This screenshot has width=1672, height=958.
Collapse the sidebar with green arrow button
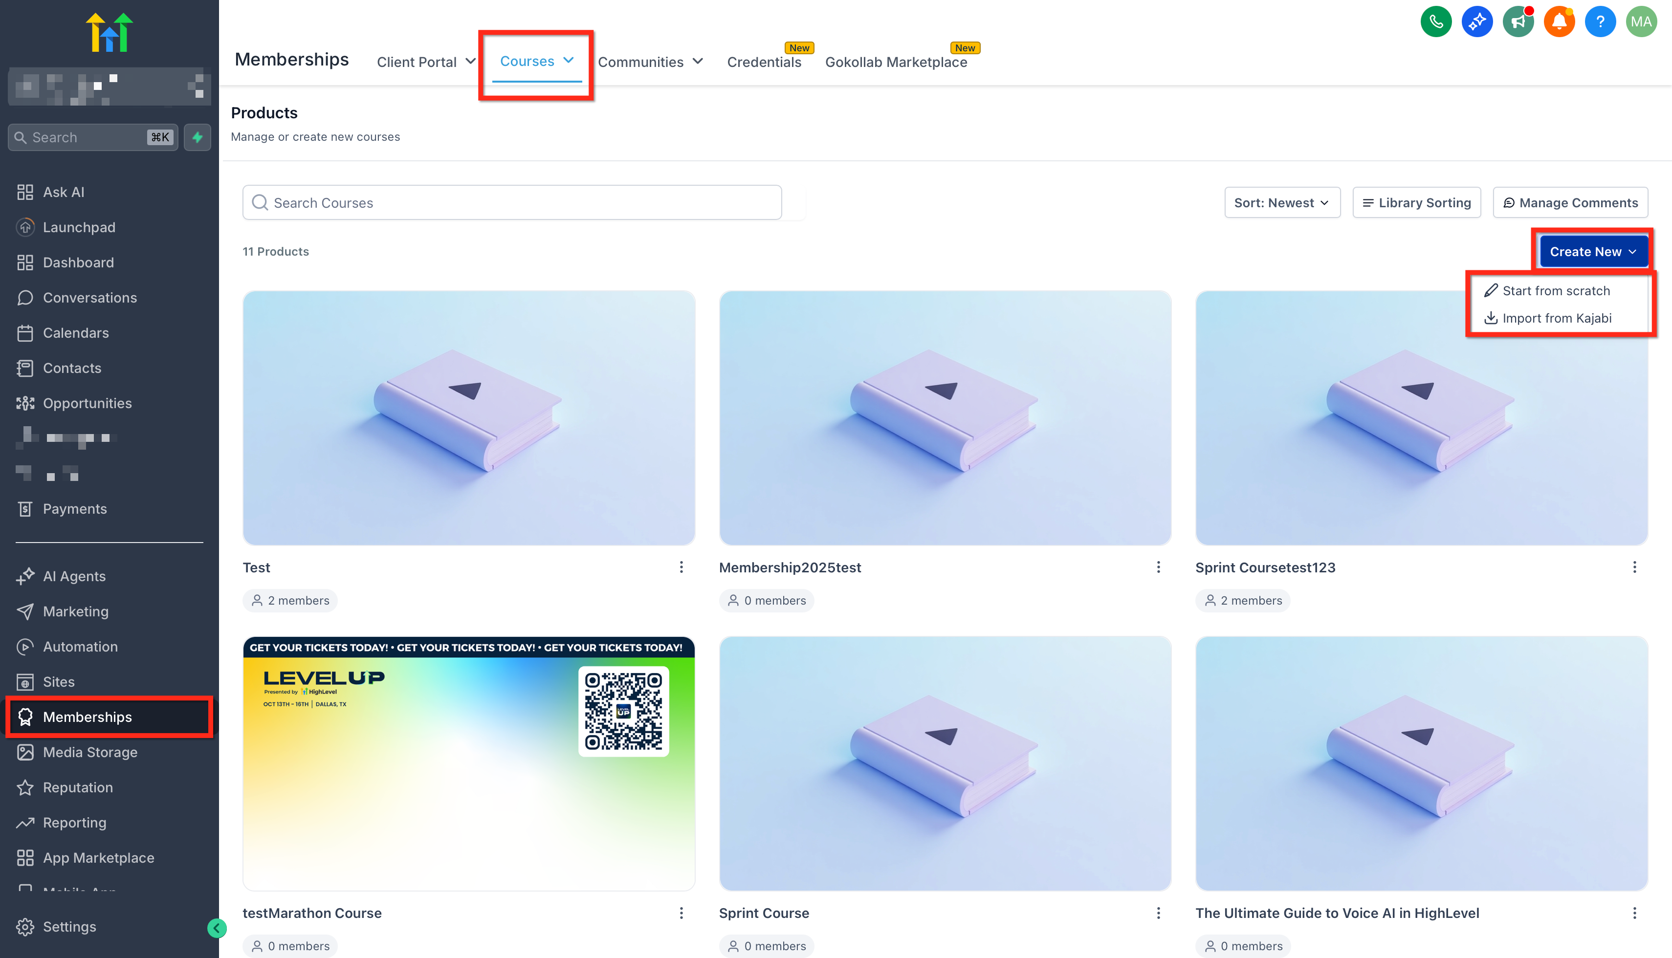[x=217, y=928]
